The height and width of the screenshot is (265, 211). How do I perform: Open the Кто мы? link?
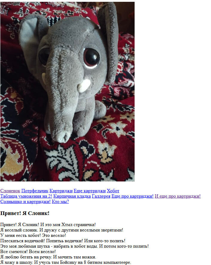60,202
